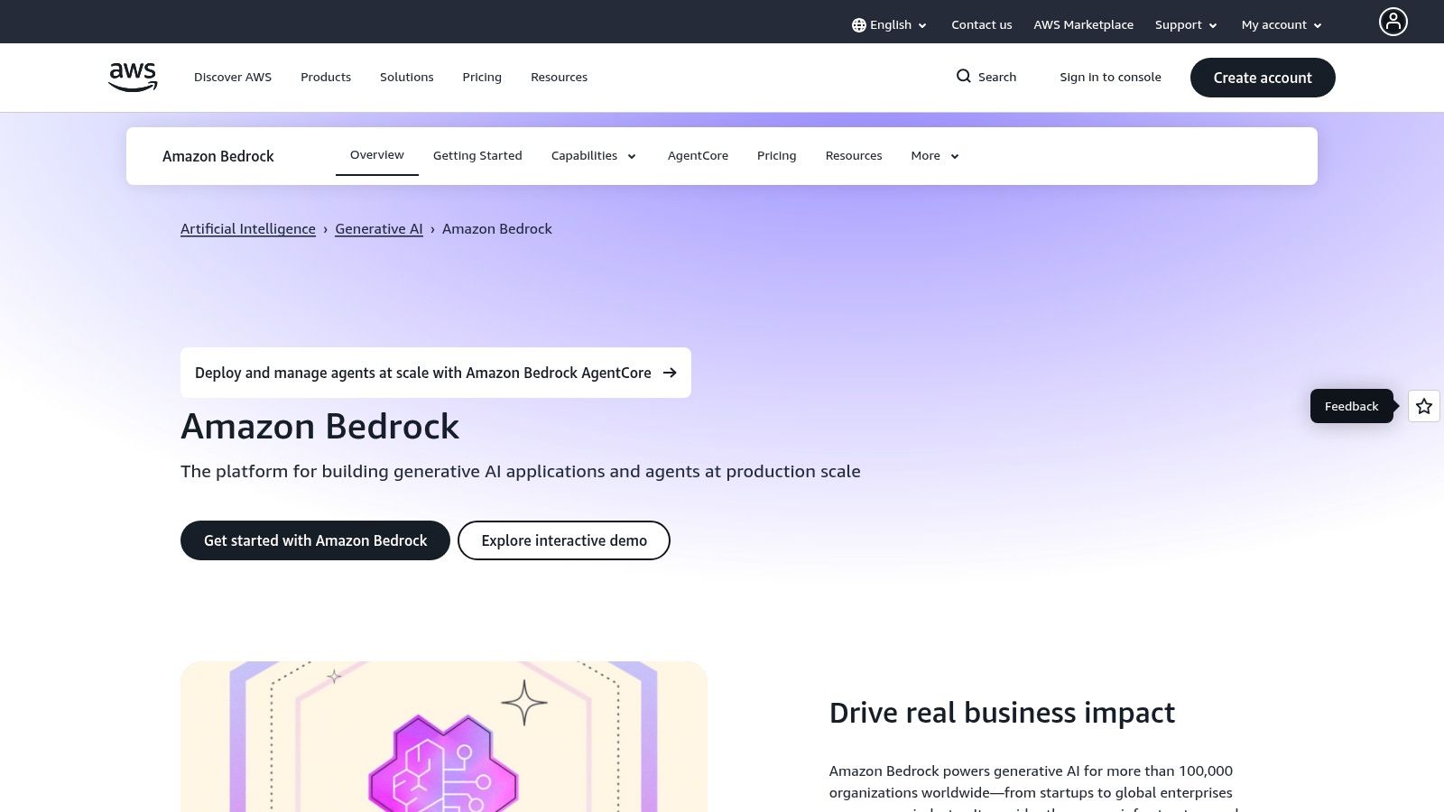Switch to the Getting Started tab
Viewport: 1444px width, 812px height.
pos(477,155)
